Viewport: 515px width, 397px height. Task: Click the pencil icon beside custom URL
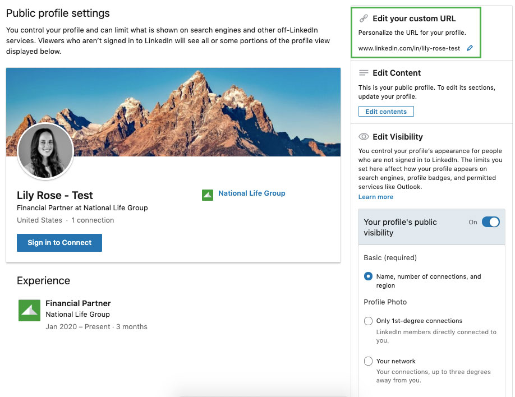(470, 48)
